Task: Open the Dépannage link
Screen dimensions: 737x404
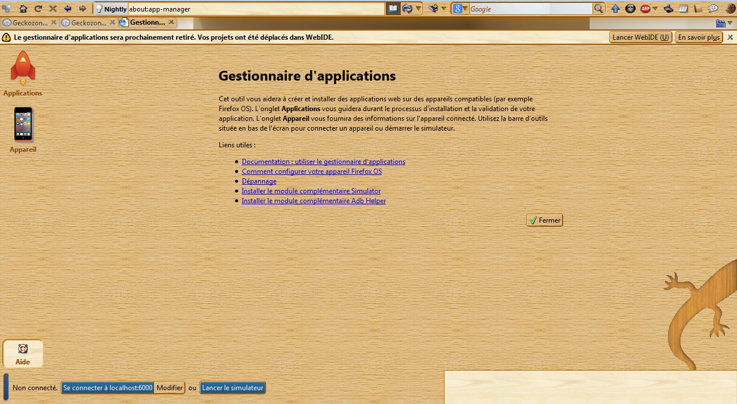Action: [x=259, y=181]
